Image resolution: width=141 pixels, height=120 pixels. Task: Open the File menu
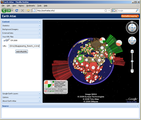click(x=3, y=6)
